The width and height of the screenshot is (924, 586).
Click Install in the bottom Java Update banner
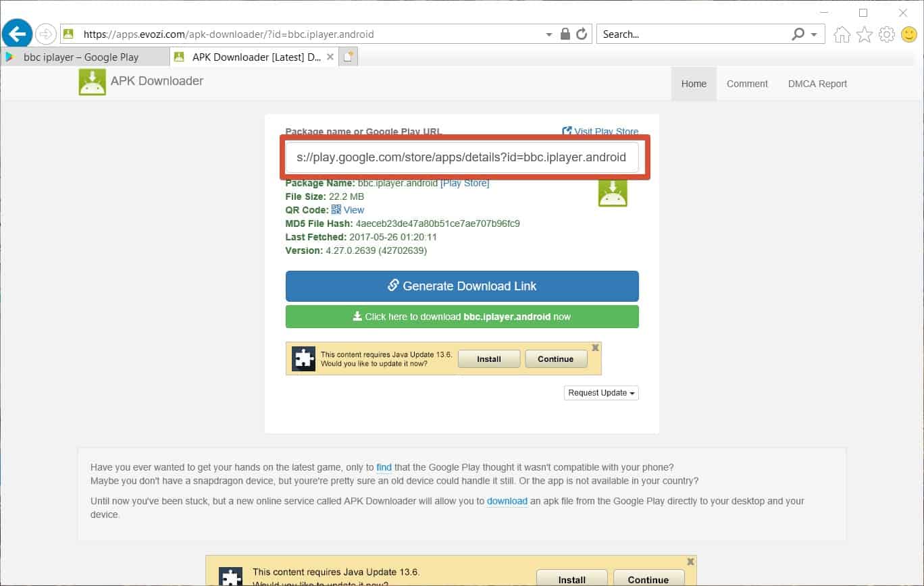pyautogui.click(x=572, y=579)
